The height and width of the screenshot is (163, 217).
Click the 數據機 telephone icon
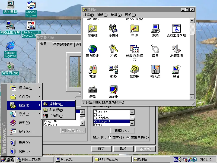coord(134,71)
